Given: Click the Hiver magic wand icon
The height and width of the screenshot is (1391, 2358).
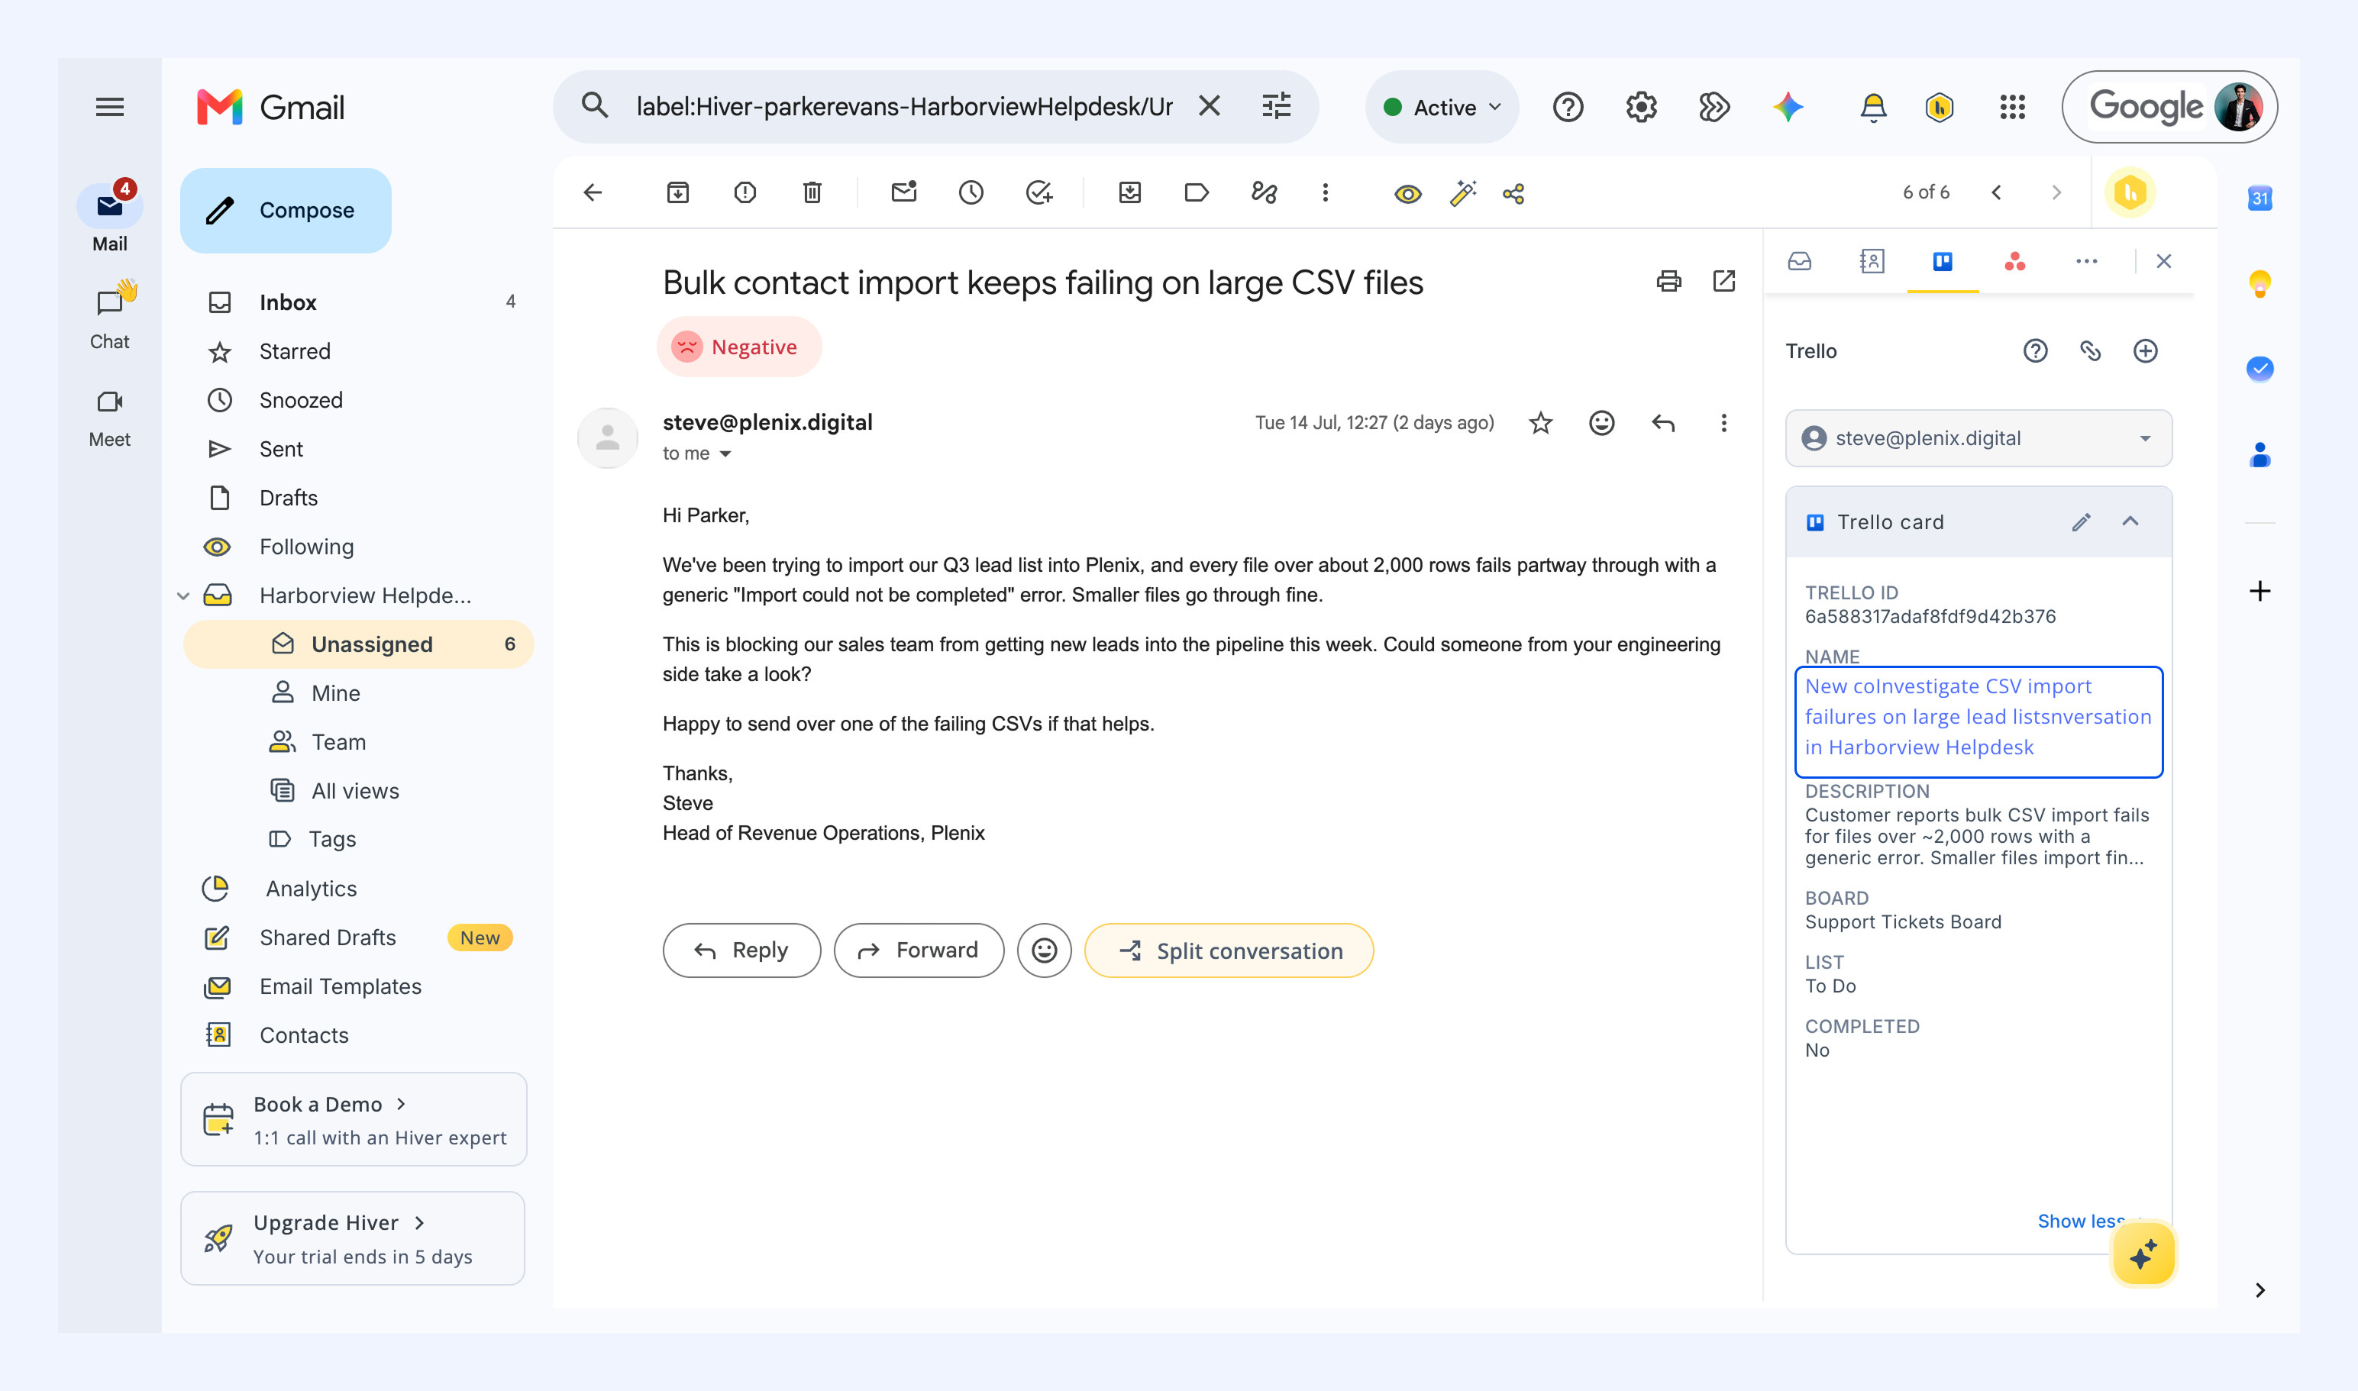Looking at the screenshot, I should pos(1462,193).
